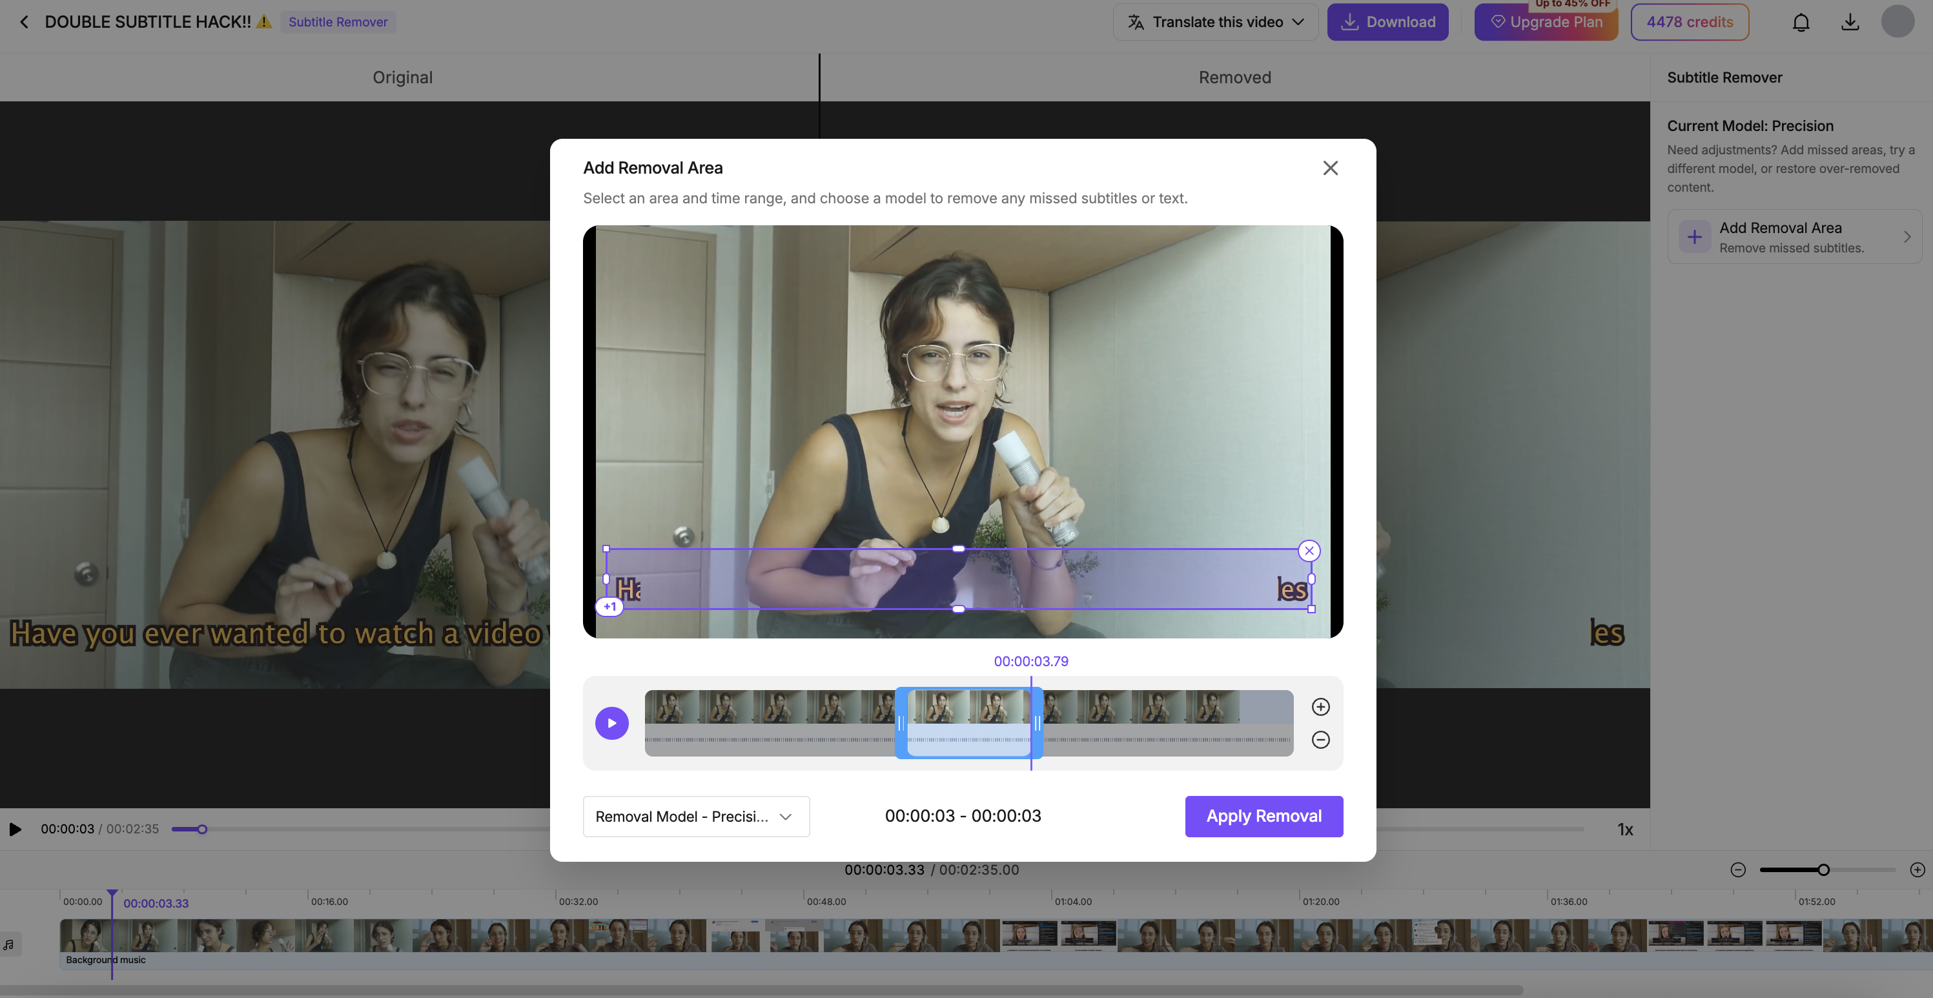Click the background music note icon
Screen dimensions: 1933x998
pyautogui.click(x=9, y=944)
